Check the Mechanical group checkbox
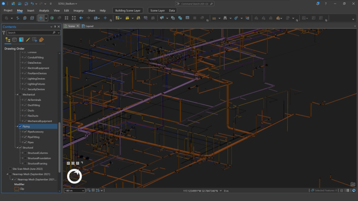 click(x=21, y=94)
